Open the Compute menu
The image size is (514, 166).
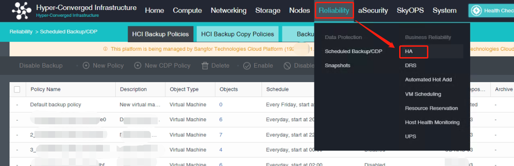click(x=187, y=10)
